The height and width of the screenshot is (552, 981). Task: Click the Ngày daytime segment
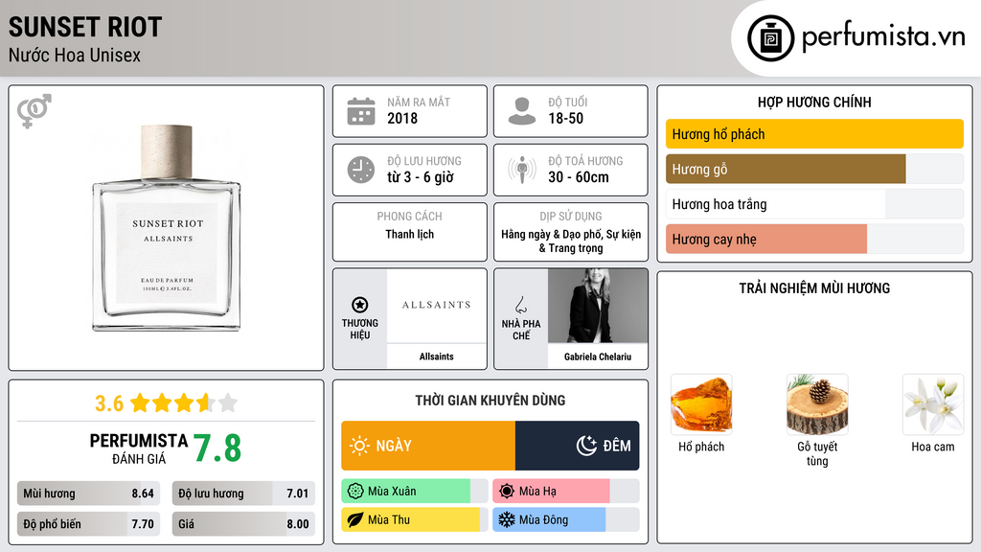[x=428, y=446]
